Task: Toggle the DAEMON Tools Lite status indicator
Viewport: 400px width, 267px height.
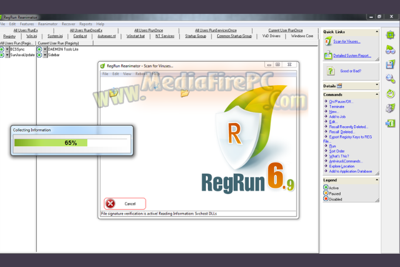Action: click(x=39, y=49)
